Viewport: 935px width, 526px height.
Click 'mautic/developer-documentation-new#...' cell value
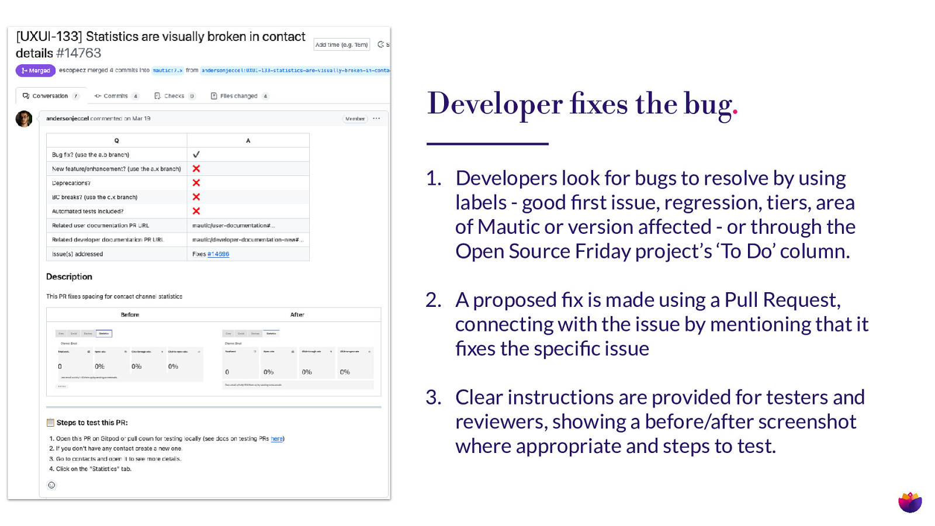tap(248, 240)
